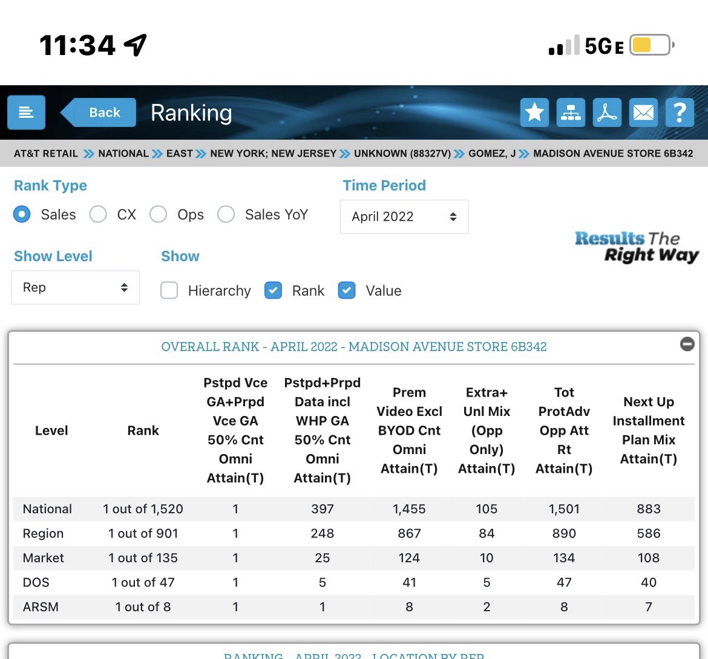Enable the Hierarchy checkbox

tap(169, 291)
